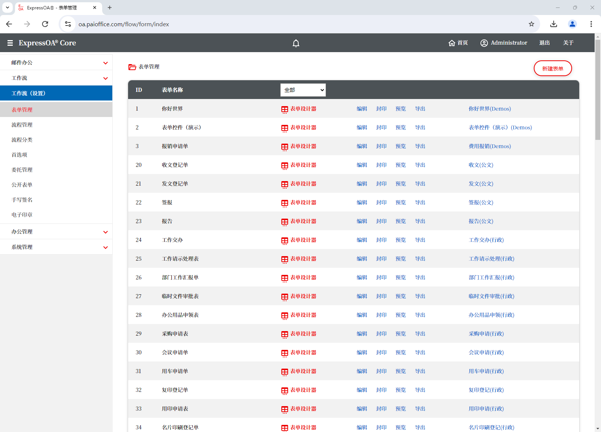Click 编辑 for the 你好世界 form
Viewport: 601px width, 432px height.
click(x=362, y=109)
